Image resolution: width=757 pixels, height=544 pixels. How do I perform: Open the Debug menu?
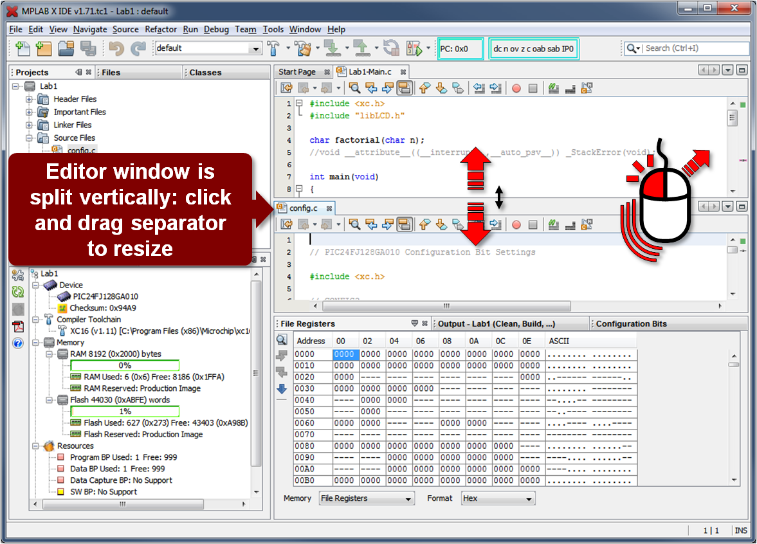tap(216, 30)
